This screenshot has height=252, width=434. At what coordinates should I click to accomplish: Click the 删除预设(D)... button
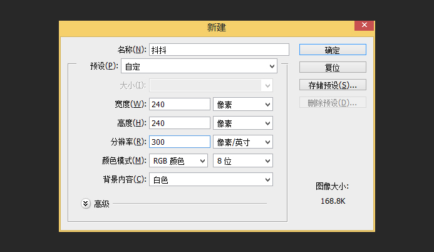coord(333,103)
